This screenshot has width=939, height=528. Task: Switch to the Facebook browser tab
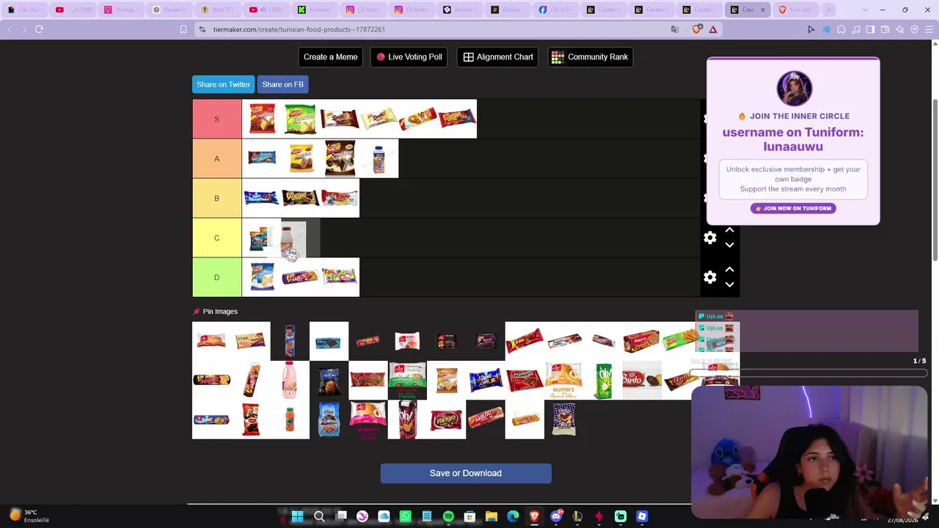[x=555, y=10]
